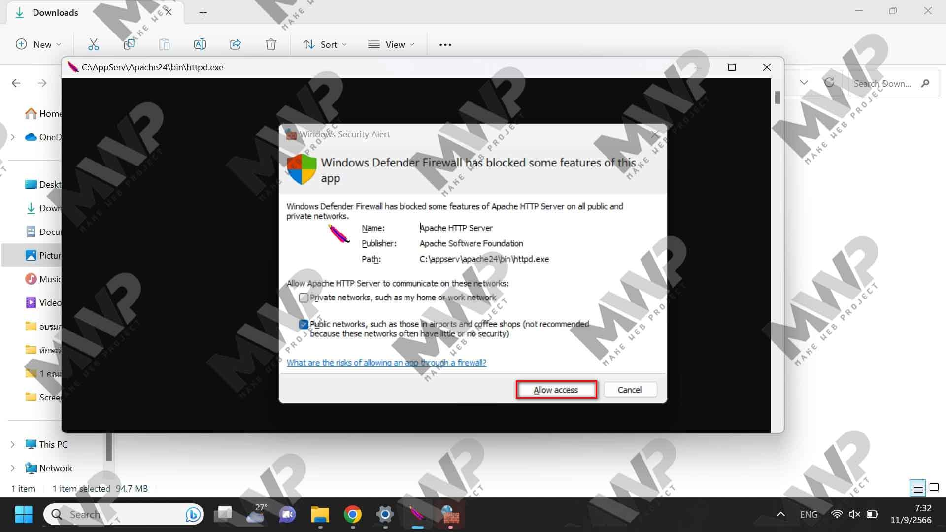Click Cancel in the Security Alert dialog

point(630,390)
